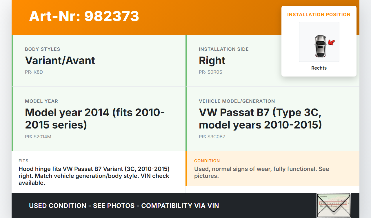This screenshot has height=218, width=371.
Task: Open the VIN document thumbnail
Action: coord(334,205)
